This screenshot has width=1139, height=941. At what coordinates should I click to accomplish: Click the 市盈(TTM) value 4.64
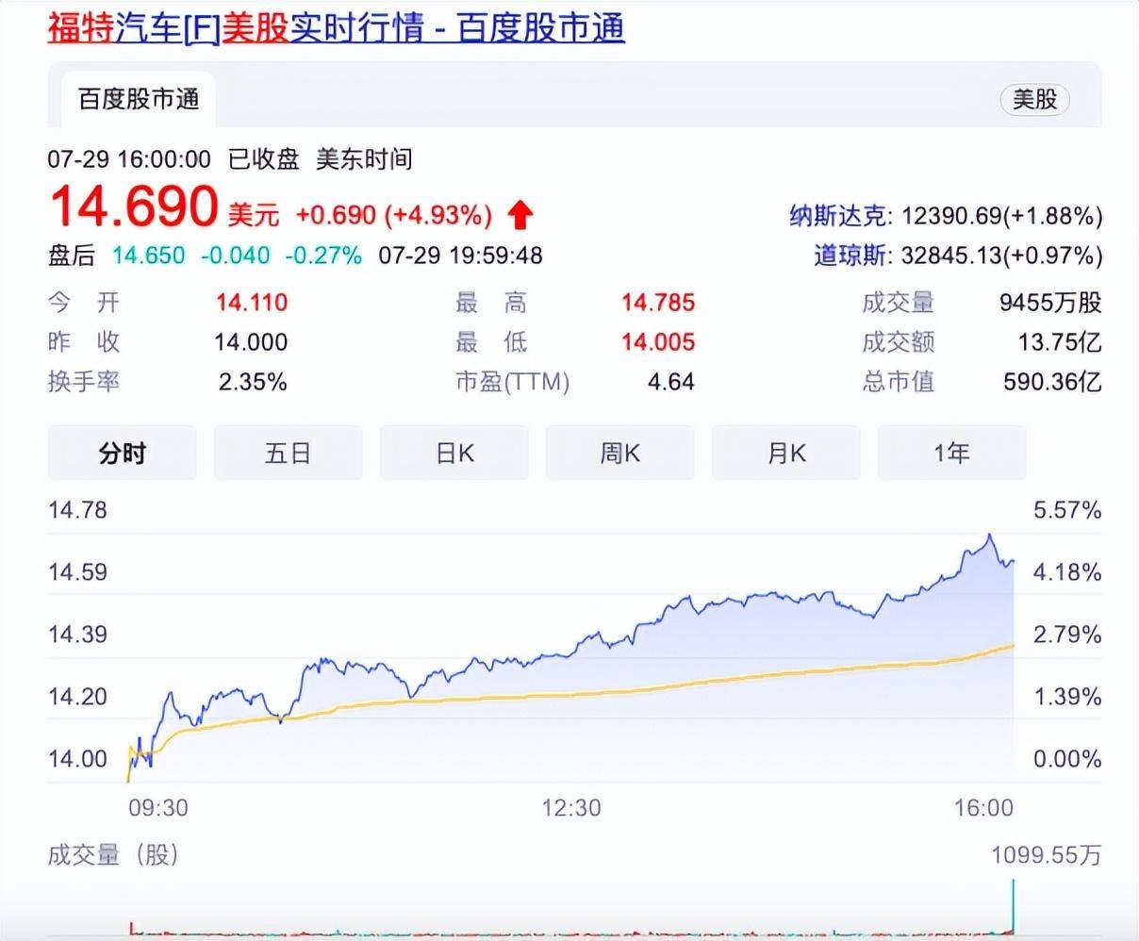coord(671,382)
